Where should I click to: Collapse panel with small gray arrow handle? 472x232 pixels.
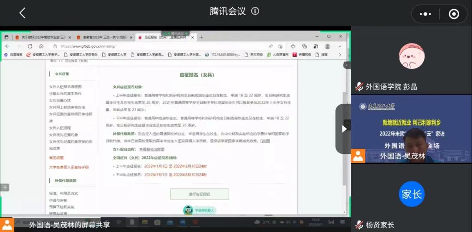347,65
